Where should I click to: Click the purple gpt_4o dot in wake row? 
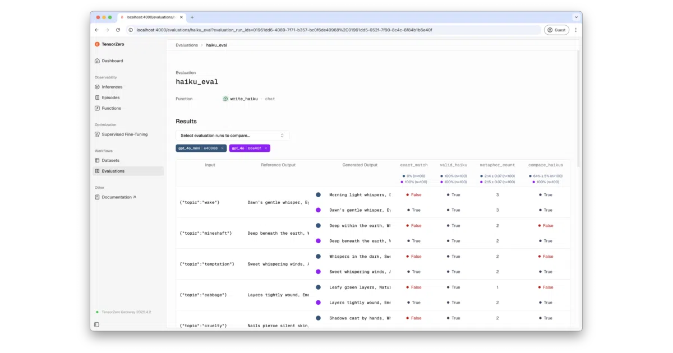pyautogui.click(x=318, y=210)
